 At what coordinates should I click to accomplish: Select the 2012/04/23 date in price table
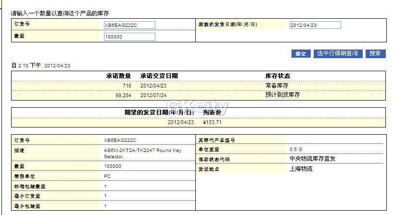181,122
